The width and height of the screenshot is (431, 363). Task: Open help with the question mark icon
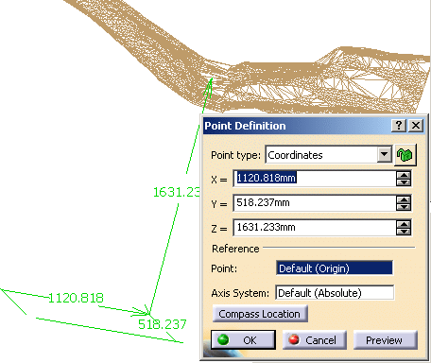coord(399,126)
